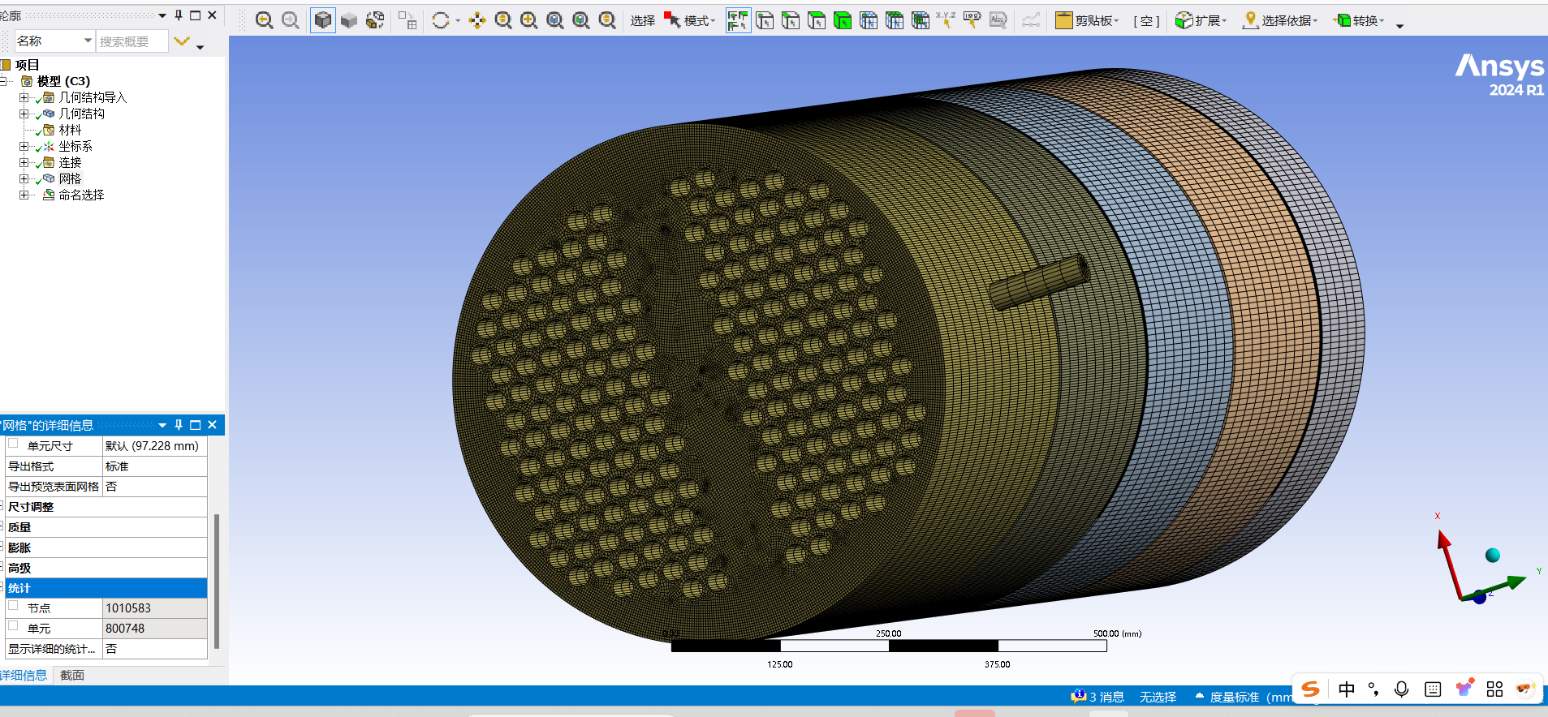Click the 搜索概要 search field
1548x717 pixels.
point(132,41)
